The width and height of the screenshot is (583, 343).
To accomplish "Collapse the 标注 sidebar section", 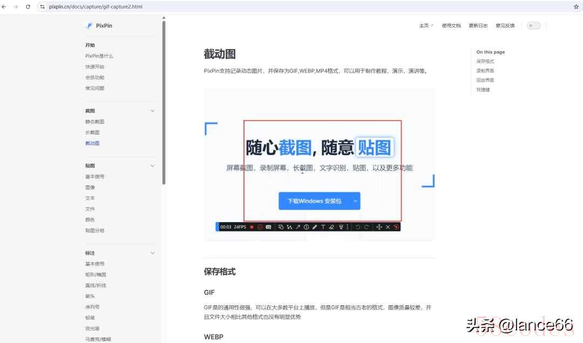I will (152, 253).
